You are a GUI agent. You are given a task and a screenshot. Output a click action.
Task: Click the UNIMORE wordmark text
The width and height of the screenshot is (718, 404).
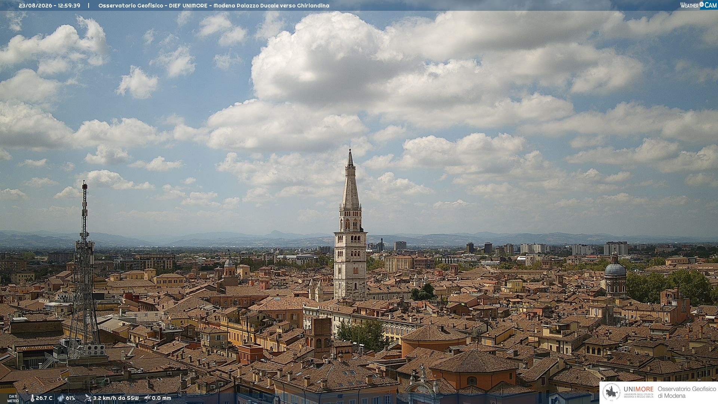point(638,389)
